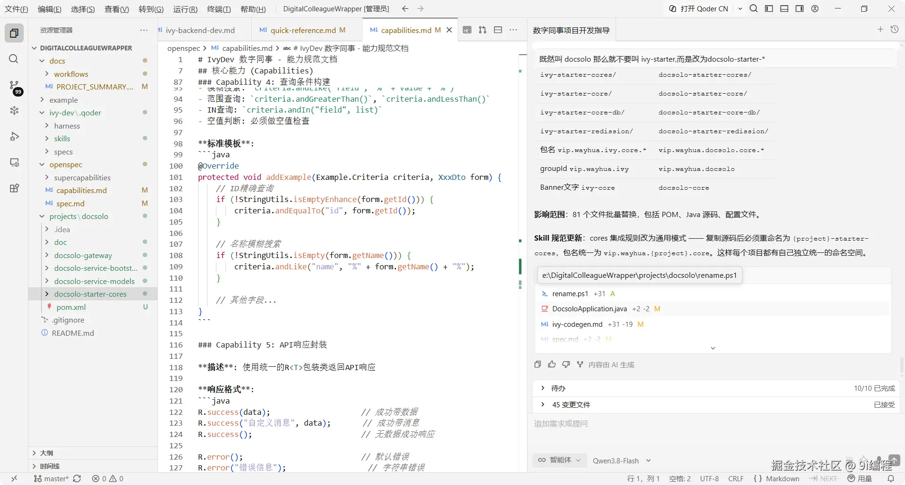Expand the 45 变更文件 section

click(x=716, y=404)
